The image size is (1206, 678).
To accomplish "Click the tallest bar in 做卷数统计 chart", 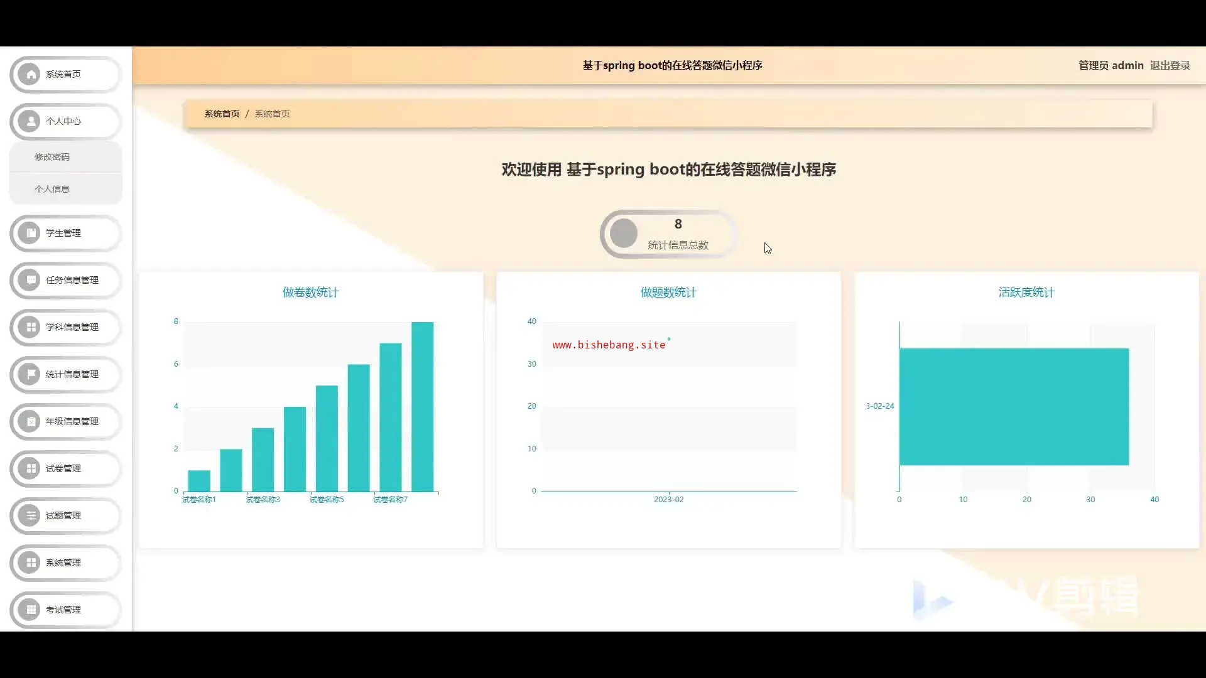I will tap(422, 407).
